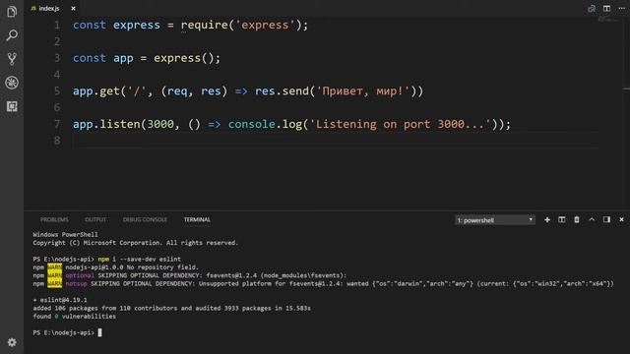Click the express() call on line 3

point(184,58)
